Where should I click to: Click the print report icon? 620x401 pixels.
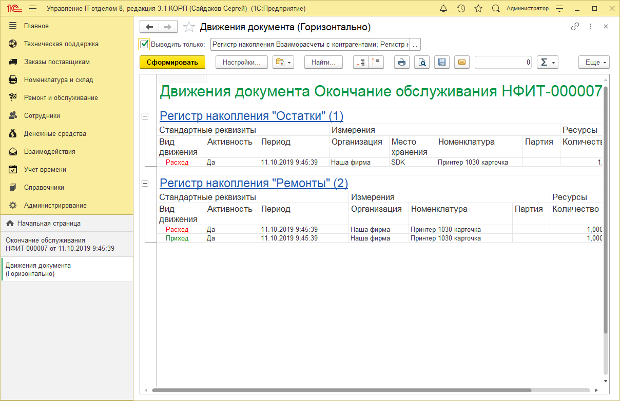[401, 62]
